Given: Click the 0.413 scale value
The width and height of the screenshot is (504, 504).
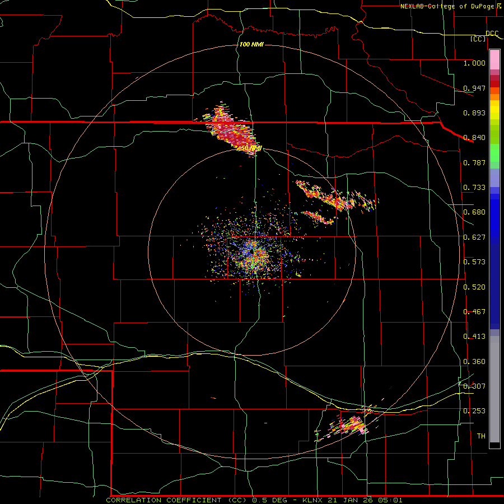Looking at the screenshot, I should coord(474,337).
